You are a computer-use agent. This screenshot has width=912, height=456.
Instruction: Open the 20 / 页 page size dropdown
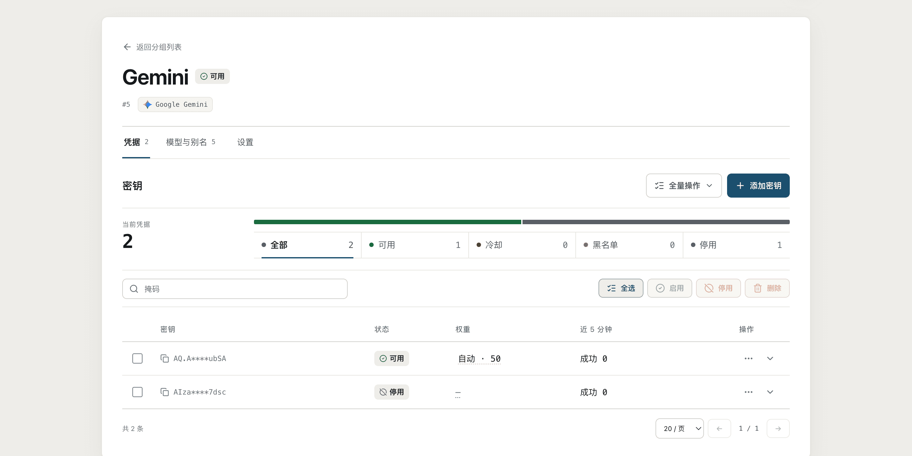point(679,428)
